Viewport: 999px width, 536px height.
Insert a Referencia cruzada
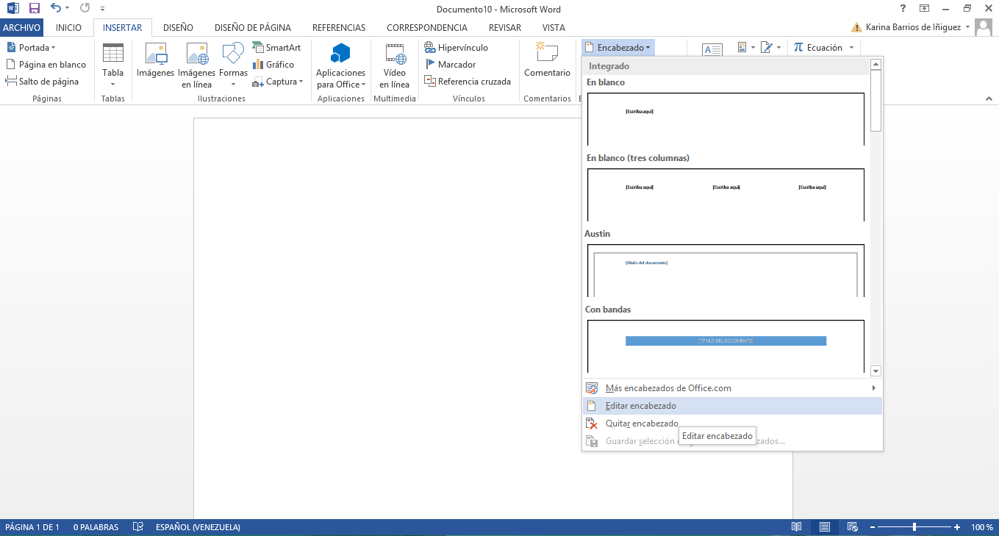click(468, 82)
